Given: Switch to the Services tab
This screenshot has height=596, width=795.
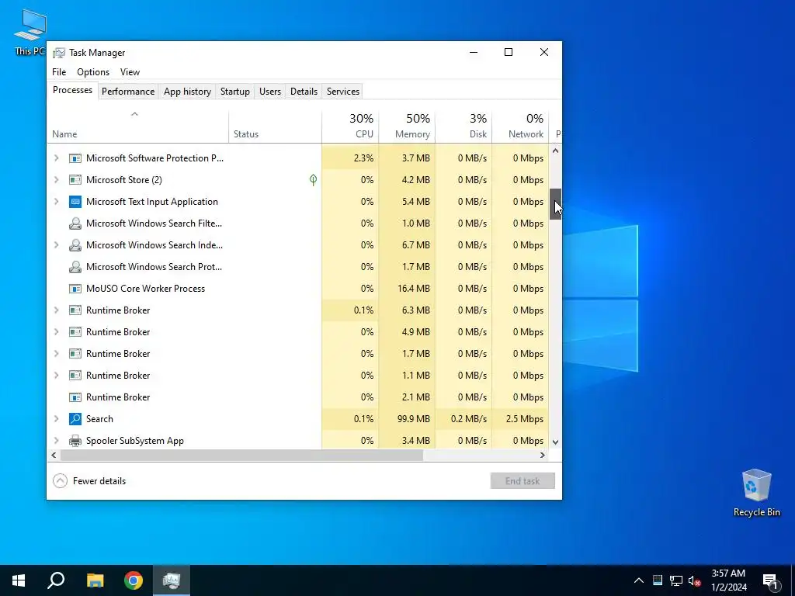Looking at the screenshot, I should 342,92.
